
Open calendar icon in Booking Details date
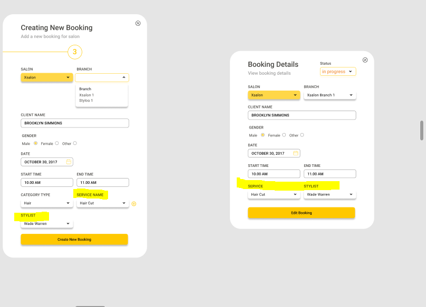[x=296, y=153]
